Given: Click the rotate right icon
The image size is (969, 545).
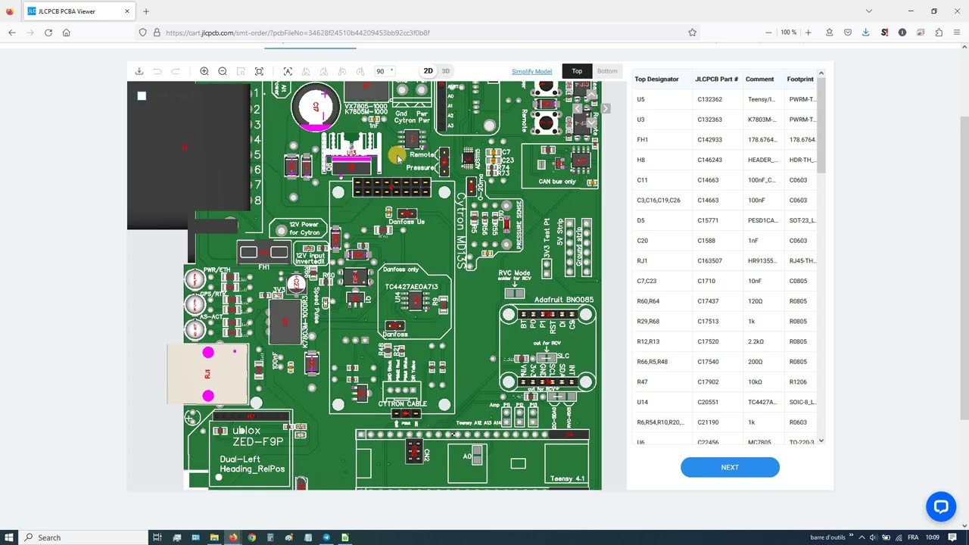Looking at the screenshot, I should [x=360, y=71].
